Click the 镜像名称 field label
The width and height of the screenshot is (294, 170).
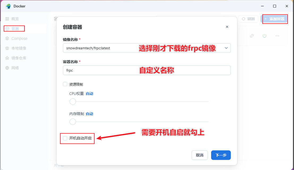point(70,40)
